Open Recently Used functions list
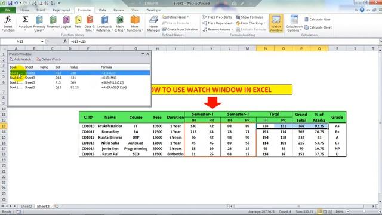The image size is (382, 215). click(x=39, y=23)
